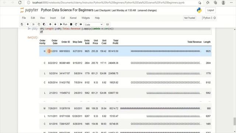
Task: Click the browser address bar URL
Action: tap(108, 3)
